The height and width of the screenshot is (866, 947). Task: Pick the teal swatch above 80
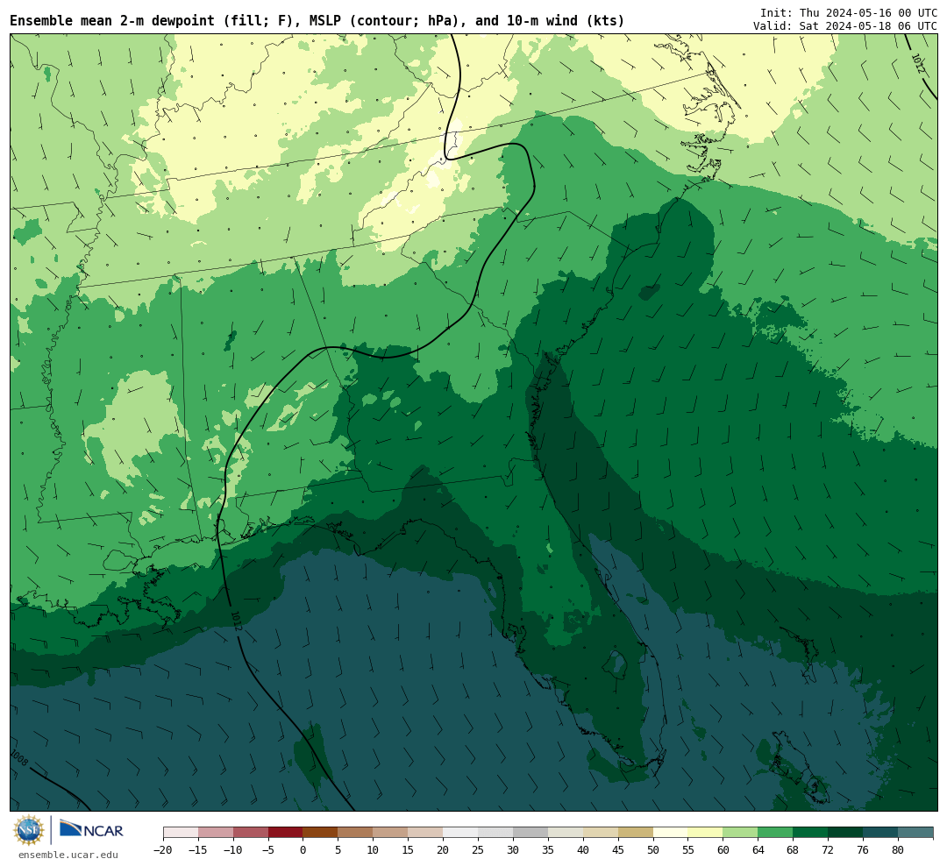[916, 833]
